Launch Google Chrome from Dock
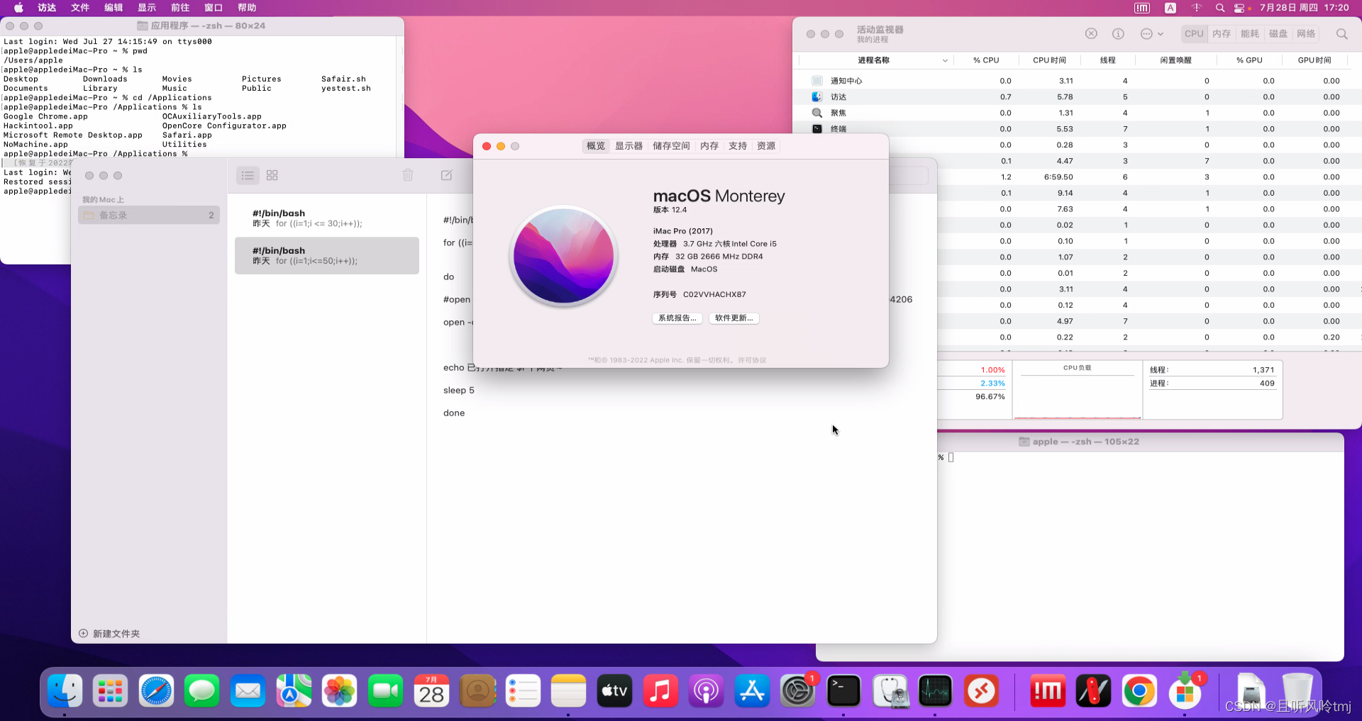 [x=1139, y=691]
